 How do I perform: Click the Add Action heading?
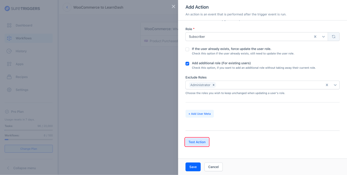click(197, 7)
